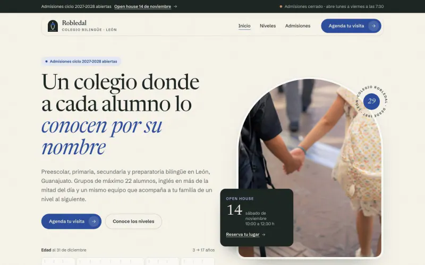Go to the Niveles page
The image size is (425, 265).
pyautogui.click(x=268, y=26)
